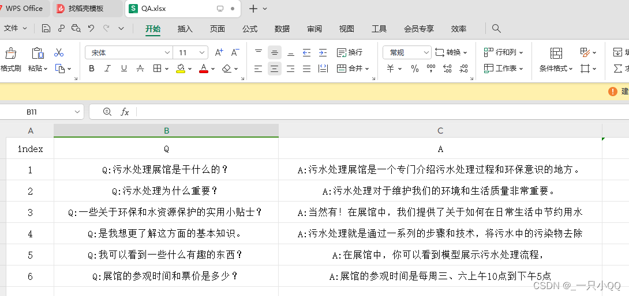
Task: Switch to the 插入 (Insert) tab
Action: pyautogui.click(x=185, y=29)
